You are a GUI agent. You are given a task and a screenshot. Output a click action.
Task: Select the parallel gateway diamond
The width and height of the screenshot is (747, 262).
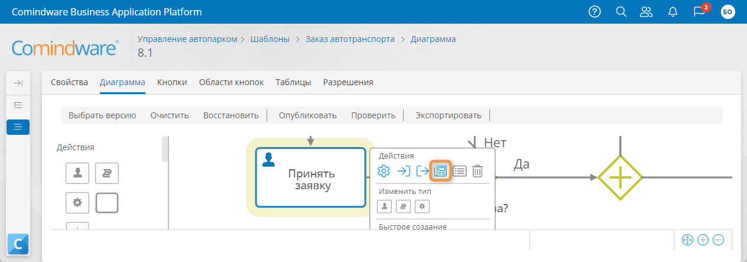[620, 177]
